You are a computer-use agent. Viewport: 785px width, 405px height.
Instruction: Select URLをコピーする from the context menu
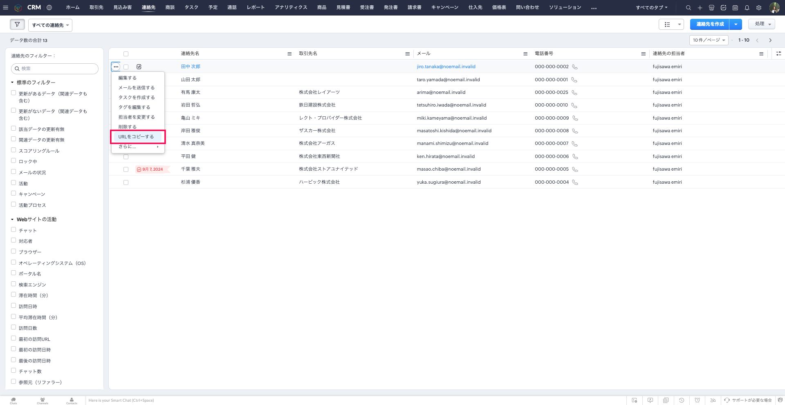point(138,137)
